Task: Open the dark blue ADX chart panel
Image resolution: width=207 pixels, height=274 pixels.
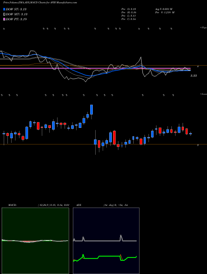Action: point(106,241)
